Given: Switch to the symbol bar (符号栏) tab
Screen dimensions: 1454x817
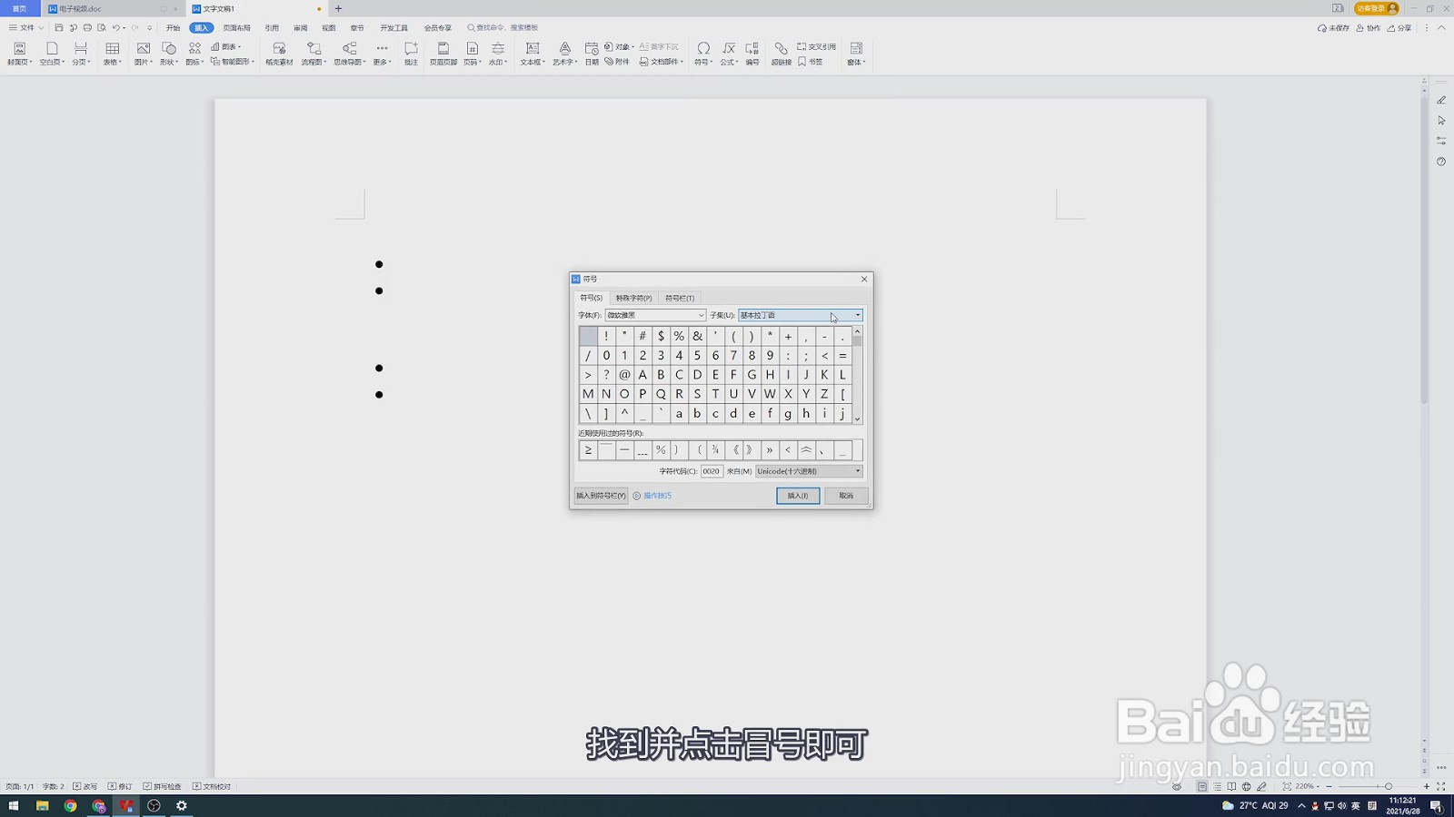Looking at the screenshot, I should (x=680, y=298).
